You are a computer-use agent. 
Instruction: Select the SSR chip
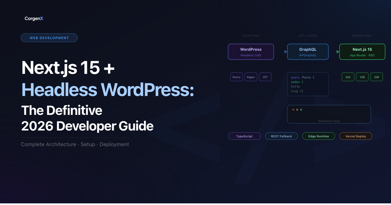[377, 77]
